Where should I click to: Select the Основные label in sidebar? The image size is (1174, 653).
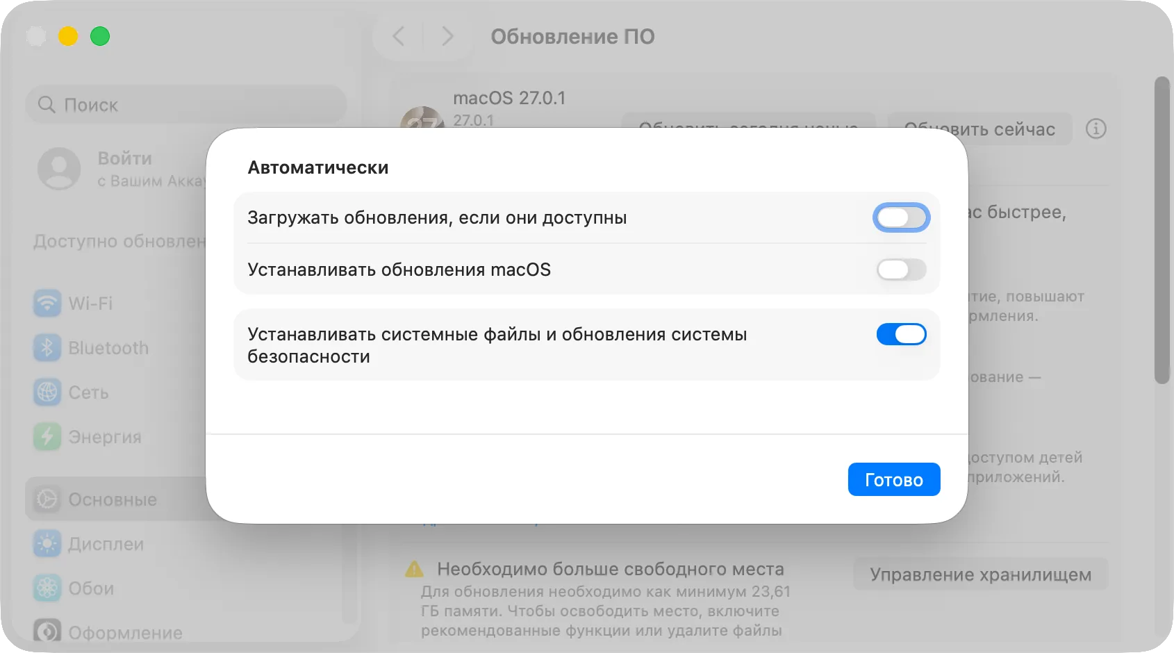tap(113, 499)
